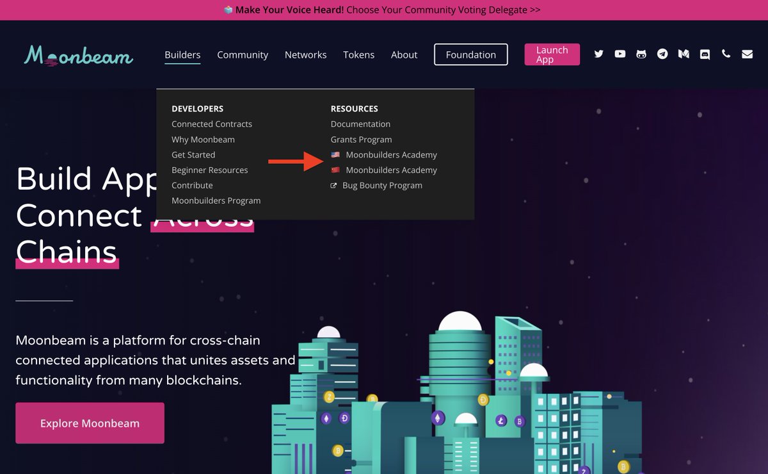Click the Launch App button
Image resolution: width=768 pixels, height=474 pixels.
(552, 54)
